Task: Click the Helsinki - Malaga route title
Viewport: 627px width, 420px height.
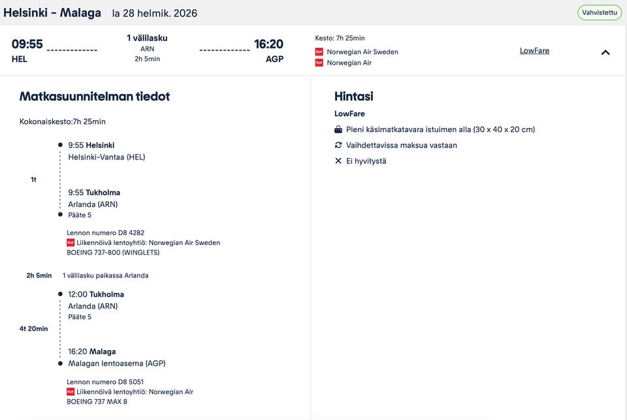Action: coord(52,13)
